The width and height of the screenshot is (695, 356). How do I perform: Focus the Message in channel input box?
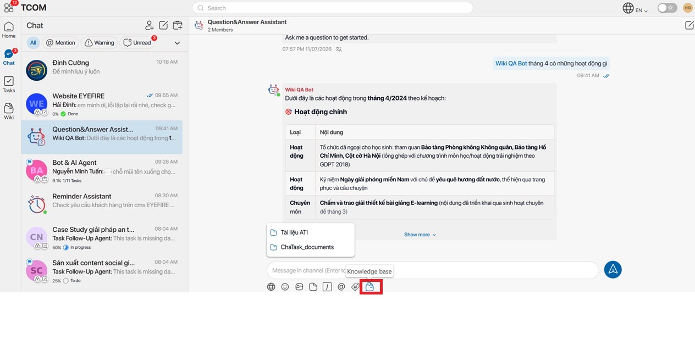433,270
